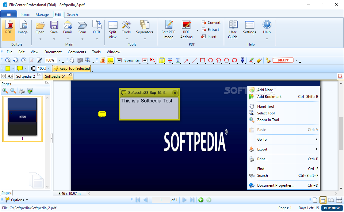The width and height of the screenshot is (344, 212).
Task: Select the Strikeout text tool
Action: point(170,60)
